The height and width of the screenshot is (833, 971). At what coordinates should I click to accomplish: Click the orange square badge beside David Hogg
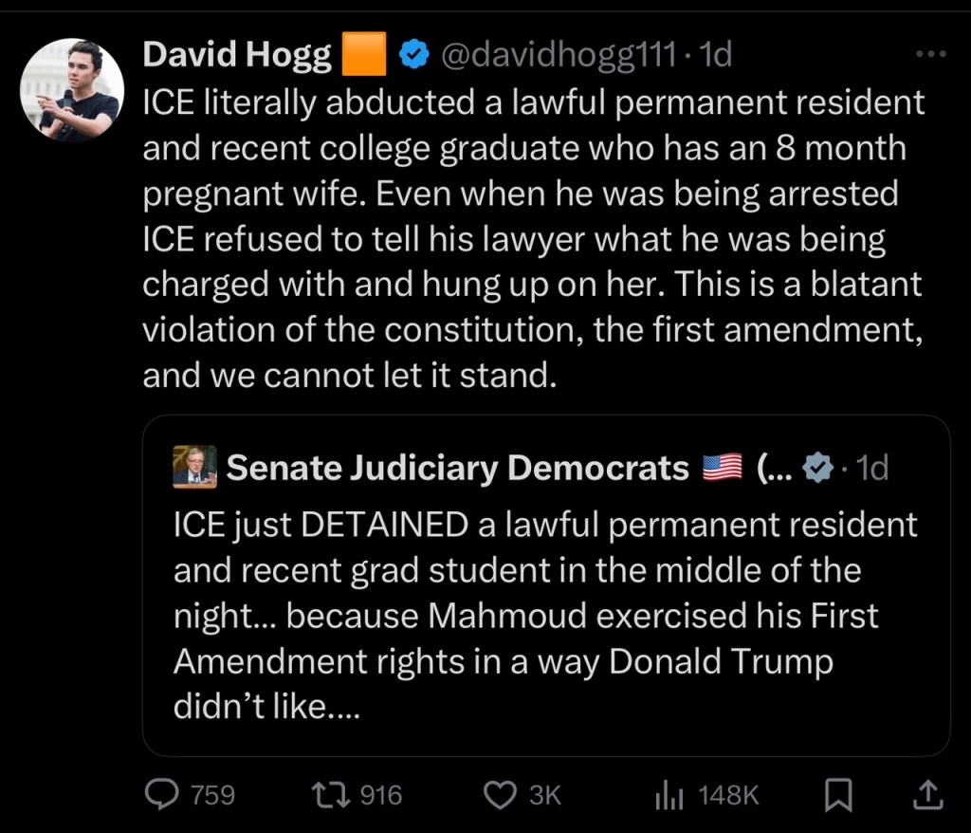(x=363, y=55)
